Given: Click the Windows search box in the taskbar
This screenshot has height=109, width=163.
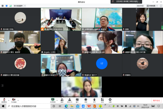Looking at the screenshot, I should [x=29, y=106].
